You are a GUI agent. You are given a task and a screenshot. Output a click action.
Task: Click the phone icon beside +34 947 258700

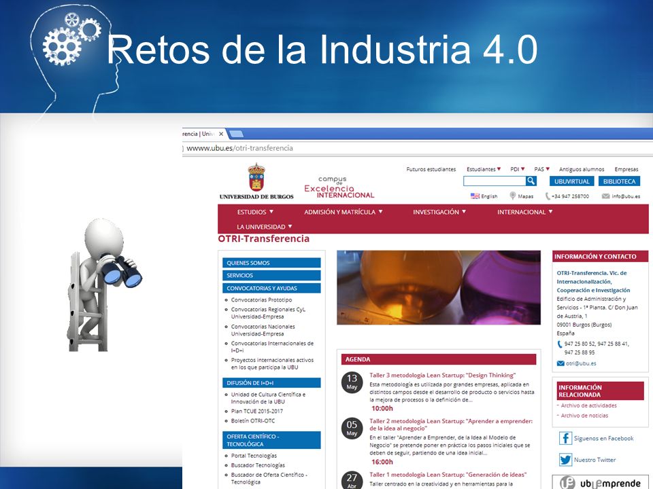click(x=548, y=196)
